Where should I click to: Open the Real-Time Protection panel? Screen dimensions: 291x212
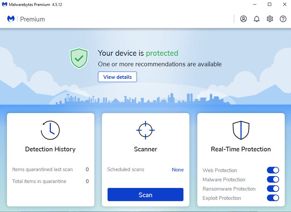[x=241, y=149]
